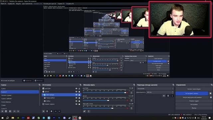The width and height of the screenshot is (213, 120).
Task: Open the Сервис menu
Action: pos(61,4)
